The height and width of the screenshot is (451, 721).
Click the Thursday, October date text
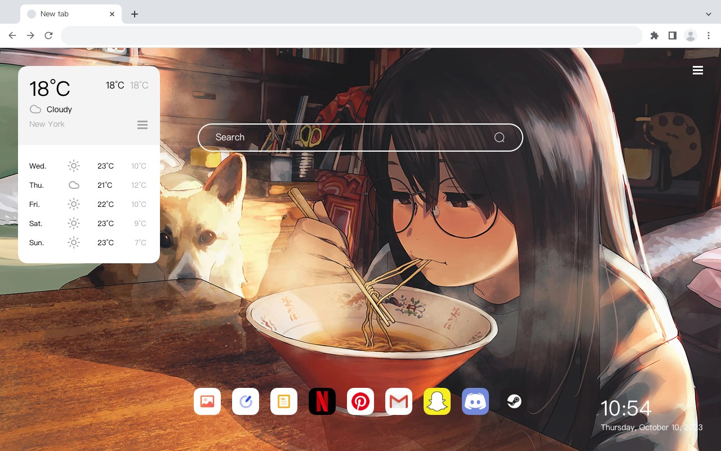click(x=652, y=427)
